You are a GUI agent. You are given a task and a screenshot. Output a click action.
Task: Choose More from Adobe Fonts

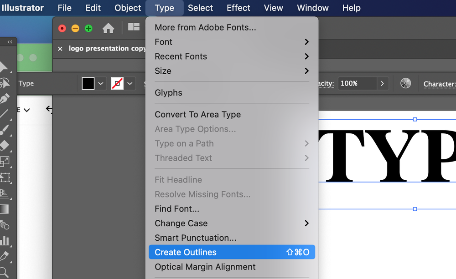click(232, 27)
